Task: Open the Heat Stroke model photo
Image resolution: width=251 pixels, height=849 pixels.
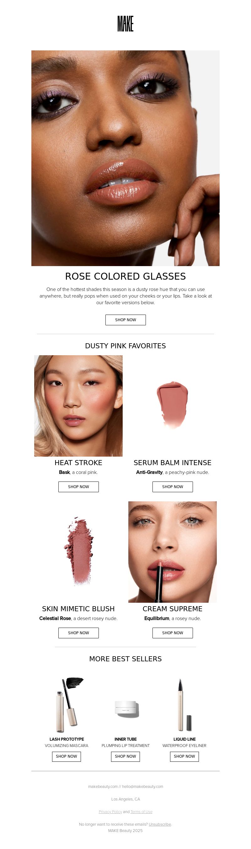Action: pyautogui.click(x=78, y=406)
